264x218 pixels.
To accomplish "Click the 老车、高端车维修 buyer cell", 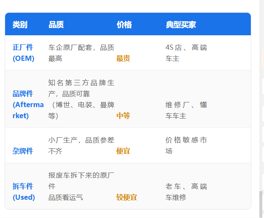I will (186, 192).
